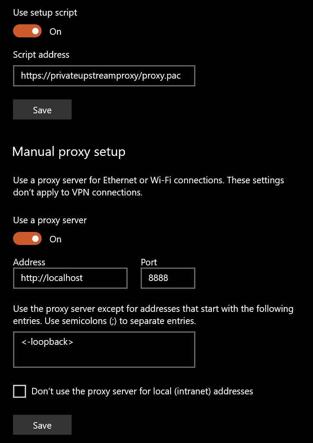This screenshot has height=443, width=313.
Task: Click the "Manual proxy setup" heading
Action: click(69, 152)
